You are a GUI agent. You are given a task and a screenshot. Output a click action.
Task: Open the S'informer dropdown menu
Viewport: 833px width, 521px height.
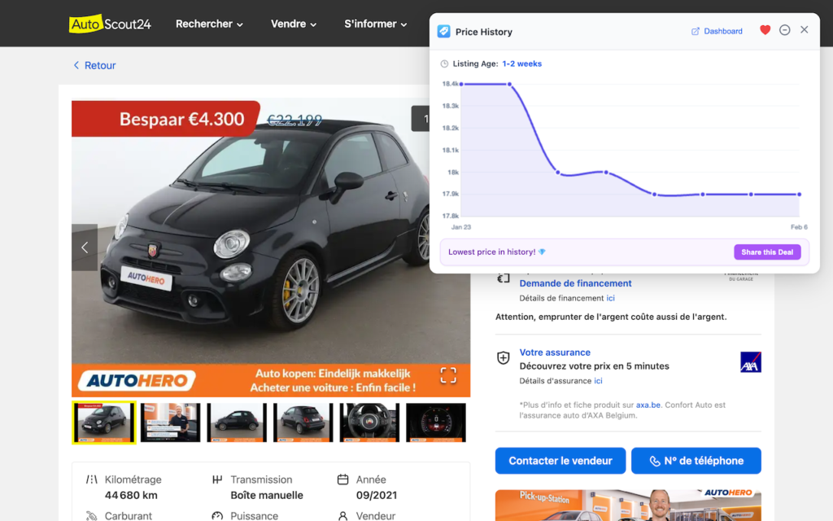[x=375, y=24]
